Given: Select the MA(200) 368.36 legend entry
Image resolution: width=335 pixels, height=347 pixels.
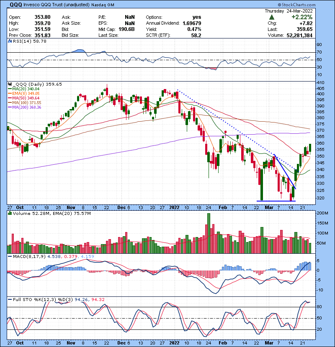Looking at the screenshot, I should point(27,107).
